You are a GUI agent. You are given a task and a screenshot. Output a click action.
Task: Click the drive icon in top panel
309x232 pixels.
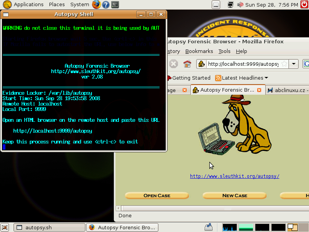point(216,5)
